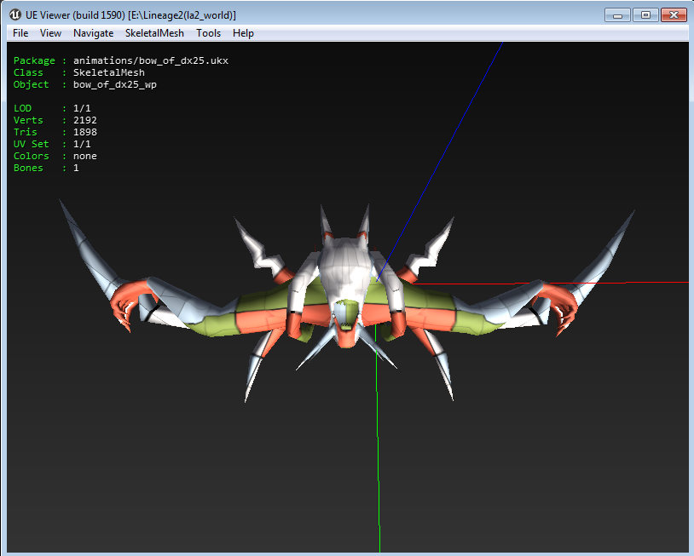The width and height of the screenshot is (694, 556).
Task: Click the UV Set label text
Action: coord(31,144)
